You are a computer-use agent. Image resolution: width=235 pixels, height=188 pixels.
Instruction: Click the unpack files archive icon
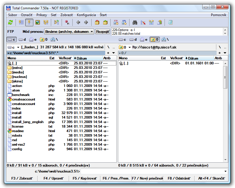point(105,22)
